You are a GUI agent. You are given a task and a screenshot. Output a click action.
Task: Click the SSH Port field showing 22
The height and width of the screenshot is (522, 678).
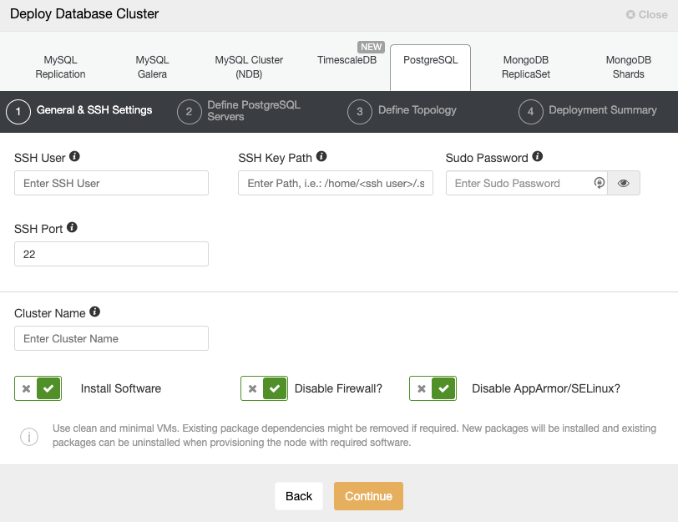coord(111,254)
